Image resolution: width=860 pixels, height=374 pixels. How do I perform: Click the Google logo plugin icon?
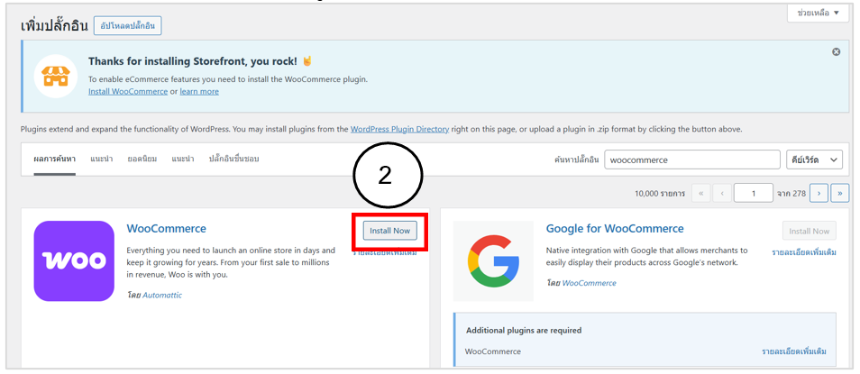(x=493, y=260)
